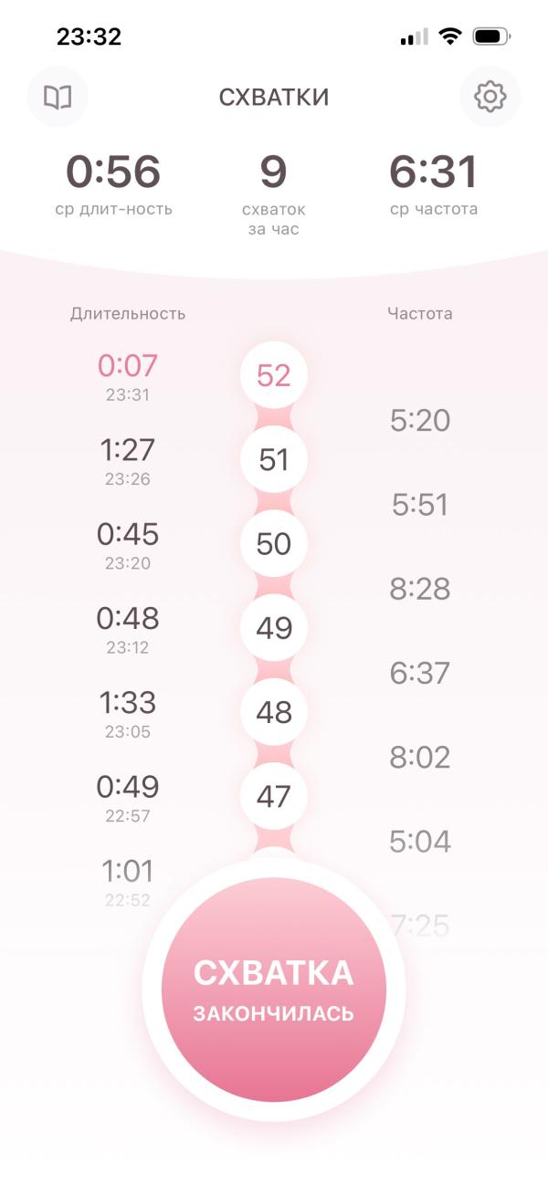Tap contraction number 47 bubble
Image resolution: width=548 pixels, height=1184 pixels.
point(274,797)
